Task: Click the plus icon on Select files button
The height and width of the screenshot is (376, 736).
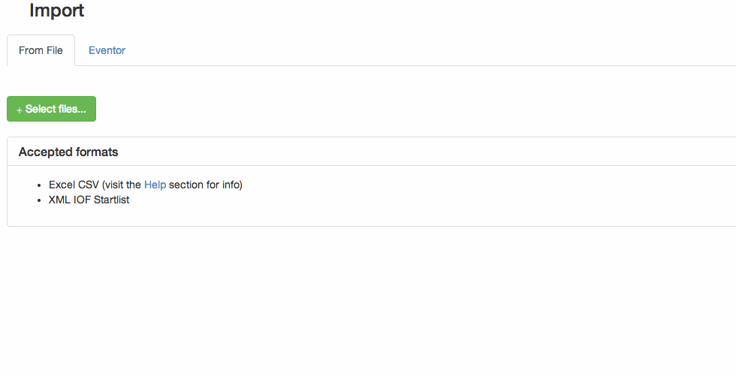Action: [20, 110]
